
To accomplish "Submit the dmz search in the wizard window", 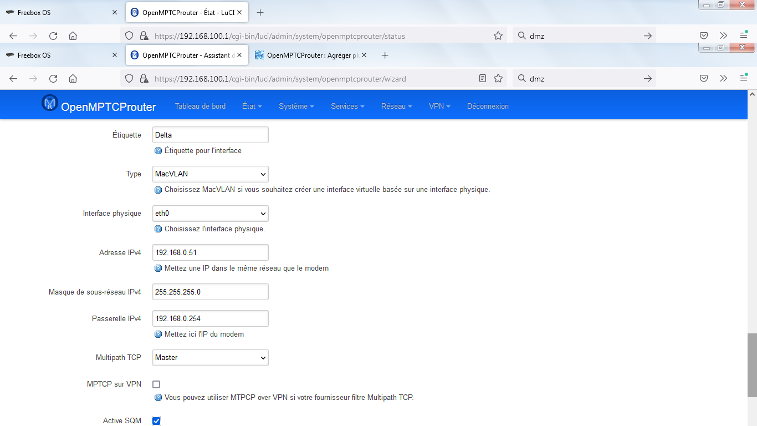I will tap(647, 79).
